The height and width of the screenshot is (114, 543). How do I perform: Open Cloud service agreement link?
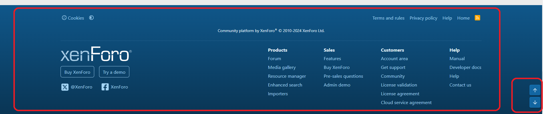pos(406,102)
